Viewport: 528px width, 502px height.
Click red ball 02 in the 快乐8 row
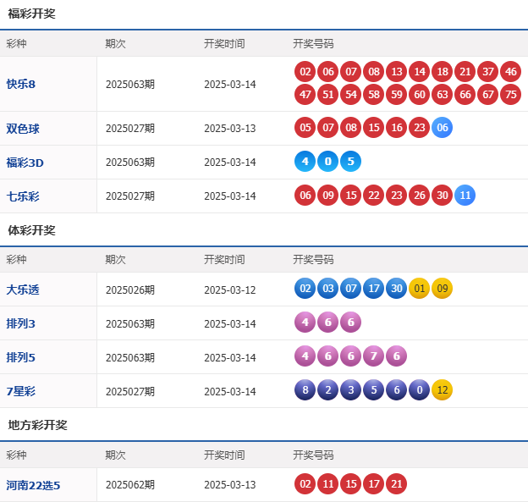pos(305,71)
